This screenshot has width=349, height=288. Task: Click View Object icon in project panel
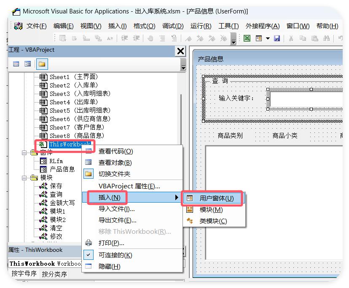coord(27,64)
